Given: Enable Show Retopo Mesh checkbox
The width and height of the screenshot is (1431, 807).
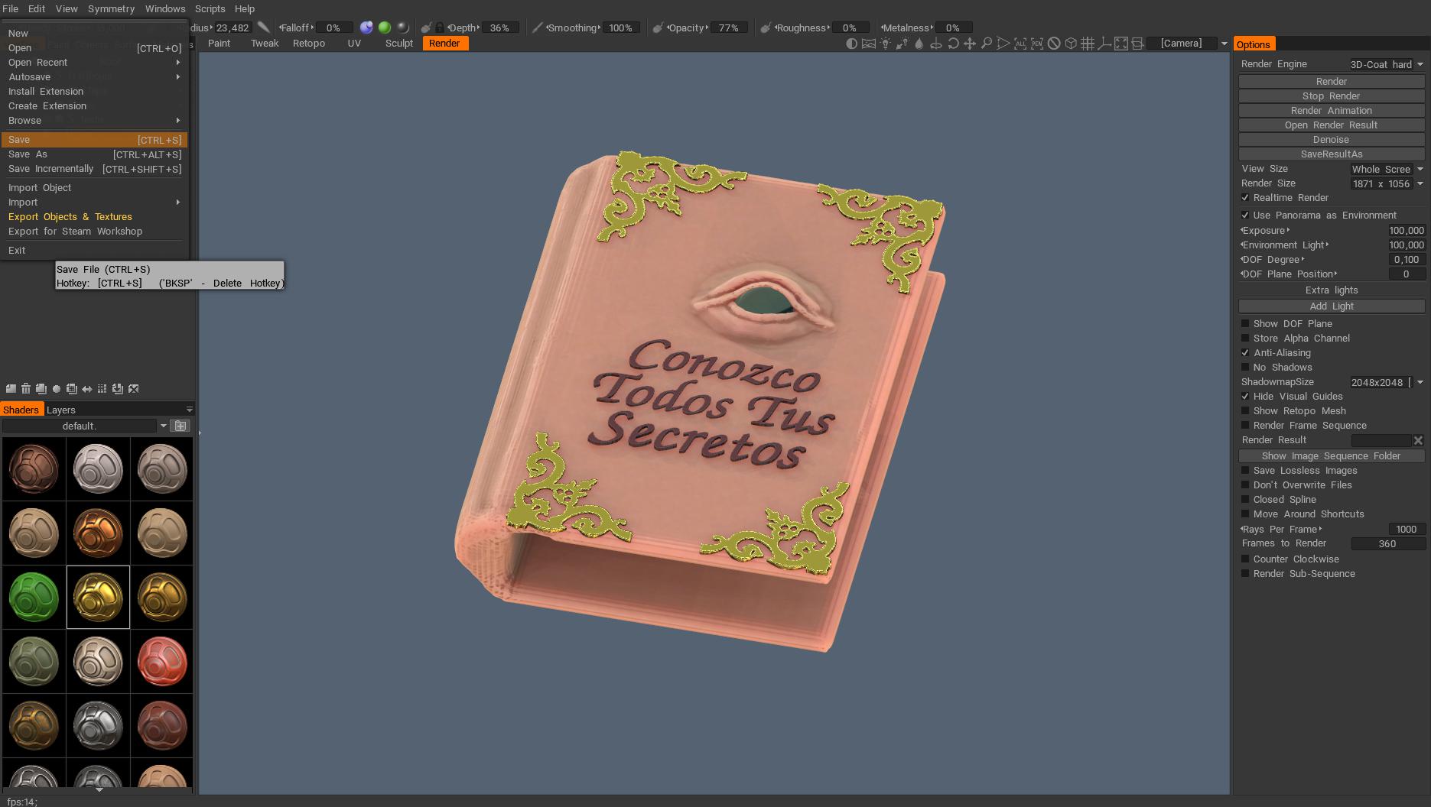Looking at the screenshot, I should [x=1245, y=411].
